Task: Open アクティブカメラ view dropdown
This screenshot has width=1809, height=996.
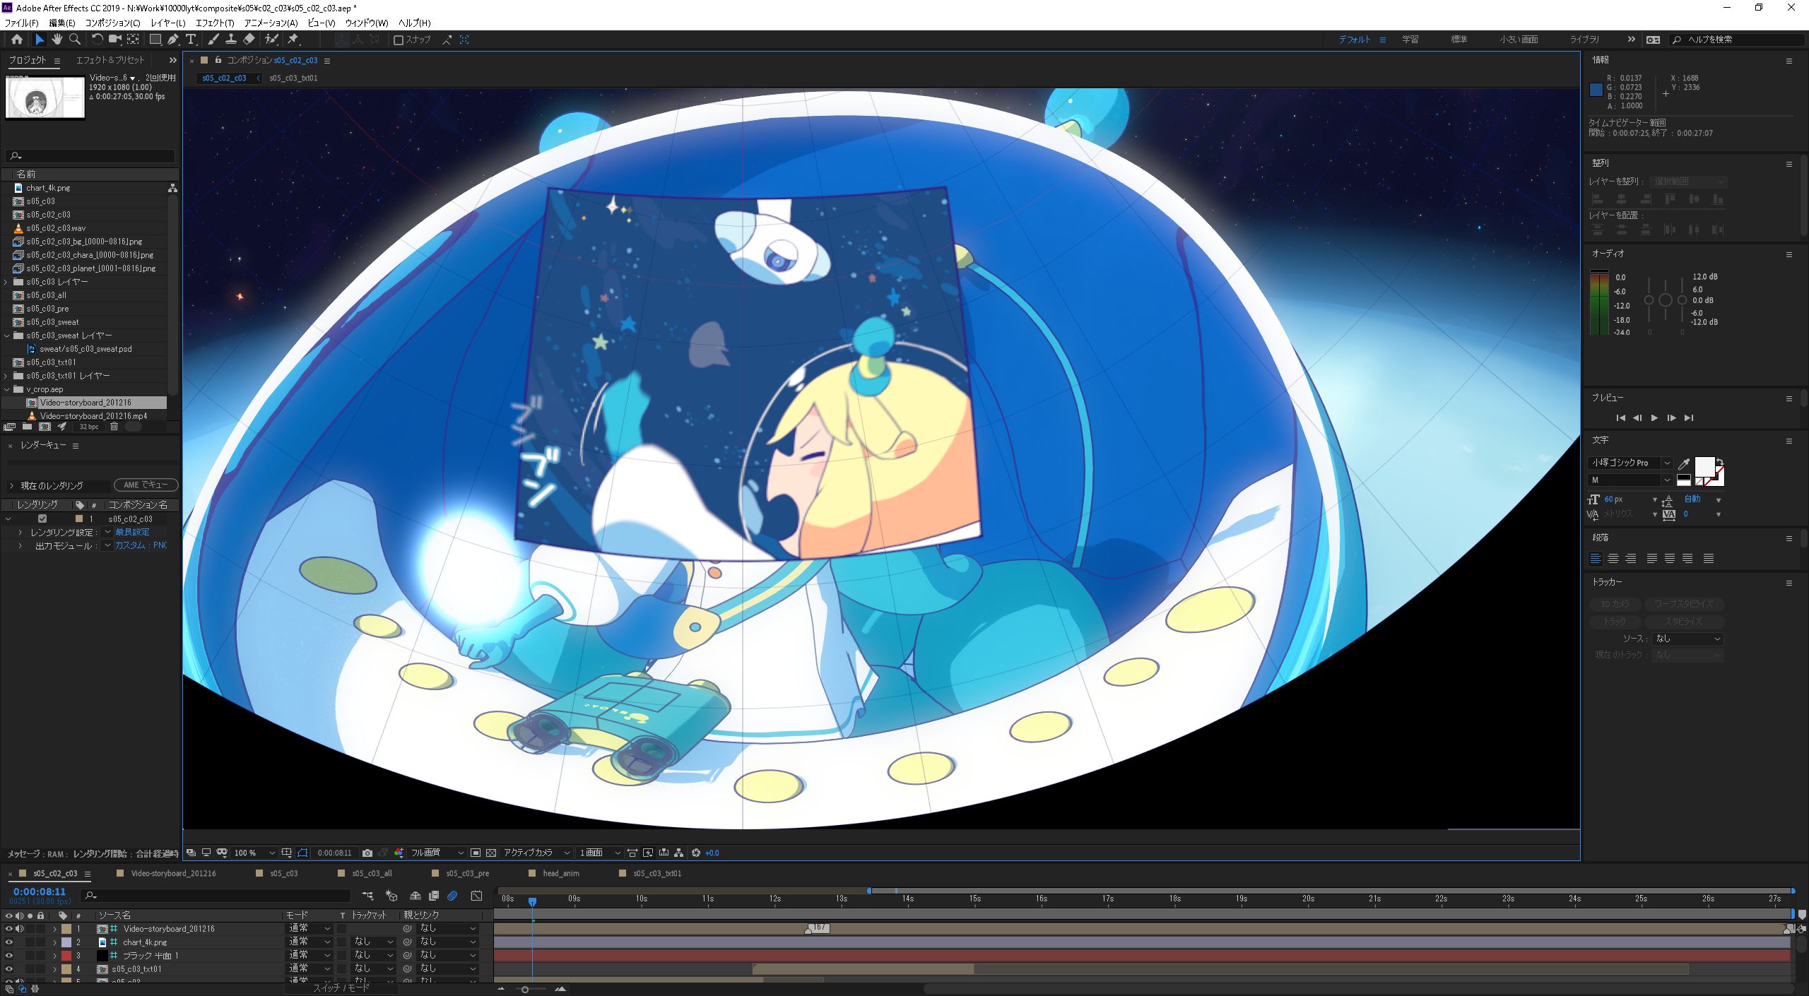Action: pyautogui.click(x=536, y=853)
